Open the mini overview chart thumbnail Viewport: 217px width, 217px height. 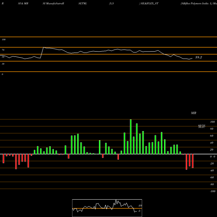tap(107, 208)
